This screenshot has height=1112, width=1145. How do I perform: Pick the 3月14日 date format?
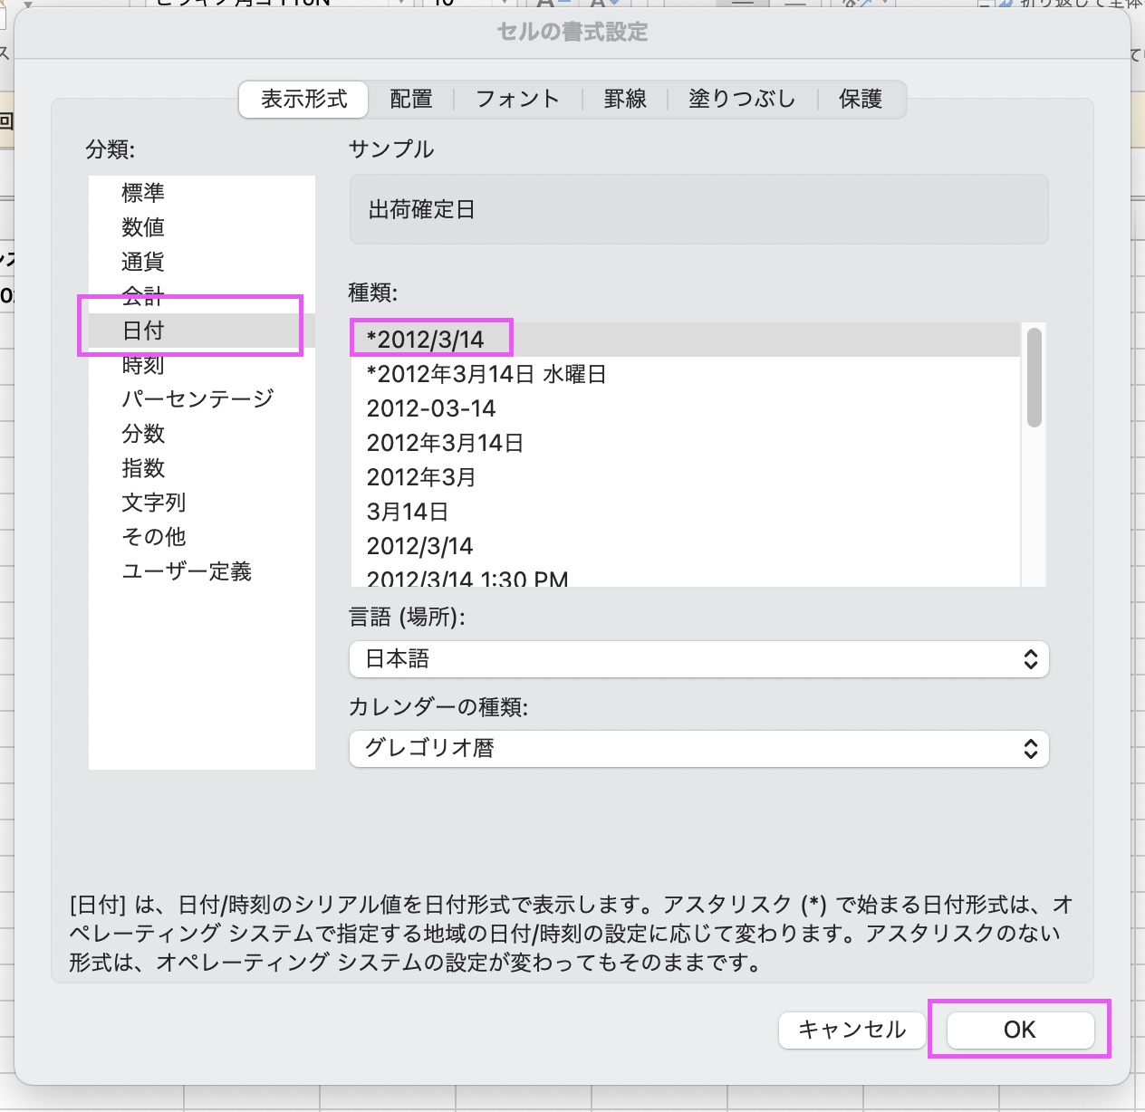(408, 512)
